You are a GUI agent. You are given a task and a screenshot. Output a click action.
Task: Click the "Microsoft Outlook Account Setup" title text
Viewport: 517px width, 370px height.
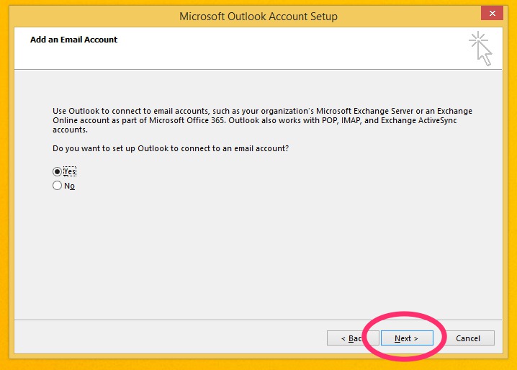pos(258,16)
